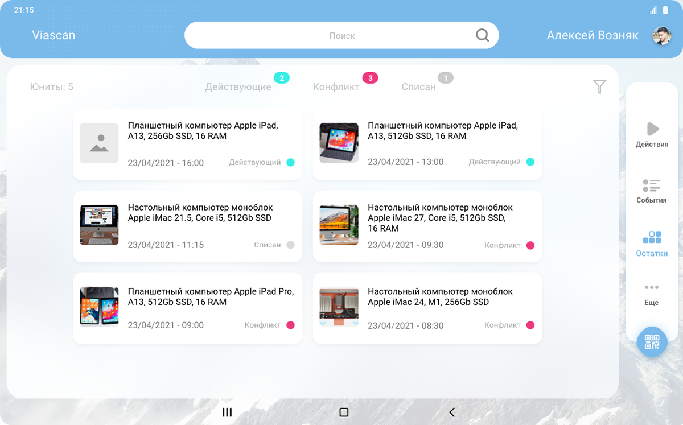The width and height of the screenshot is (683, 425).
Task: Click the pink badge showing 3
Action: coord(371,78)
